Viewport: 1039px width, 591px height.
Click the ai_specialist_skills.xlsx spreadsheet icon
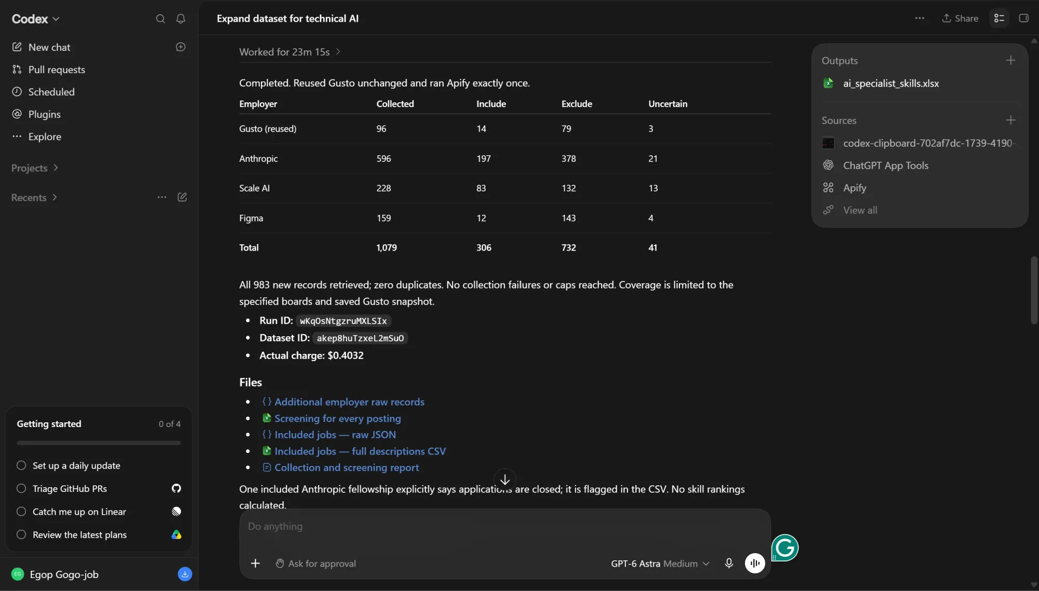point(829,83)
